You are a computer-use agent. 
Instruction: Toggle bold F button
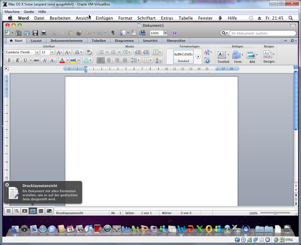(x=9, y=61)
